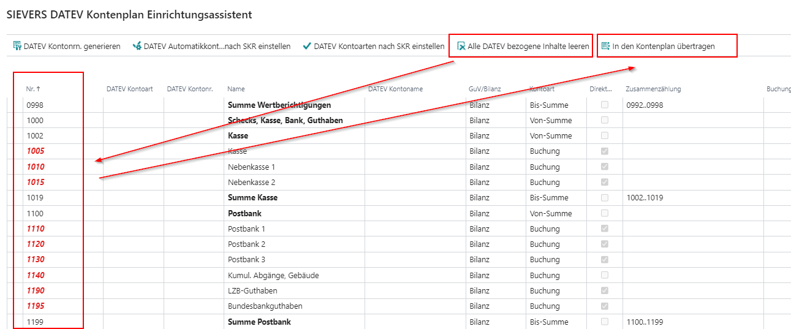Toggle Direkt checkbox for Summe Wertberichtigungen row
The height and width of the screenshot is (329, 791).
coord(605,105)
